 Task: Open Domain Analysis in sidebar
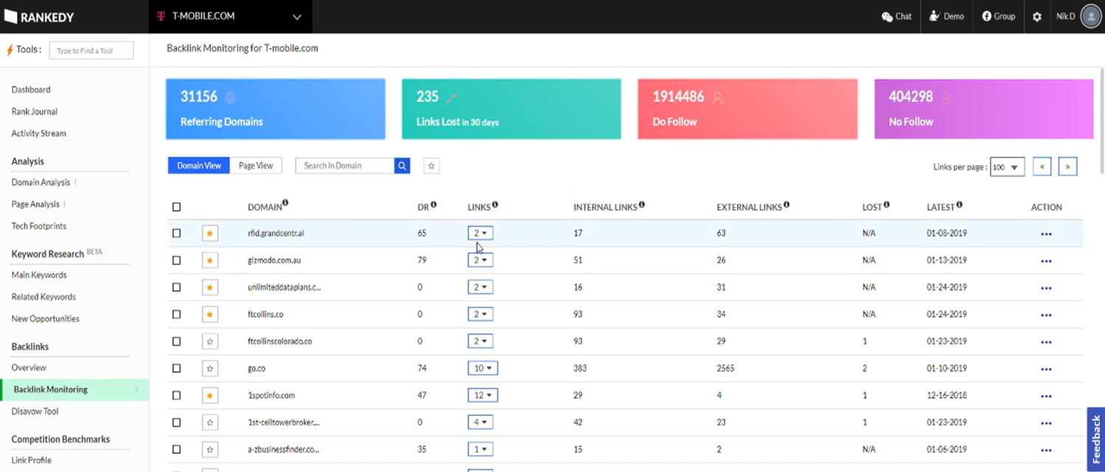click(x=41, y=183)
